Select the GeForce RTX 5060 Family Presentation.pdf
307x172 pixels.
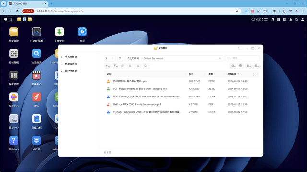click(181, 104)
